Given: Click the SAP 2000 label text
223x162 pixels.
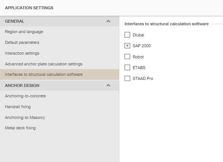Looking at the screenshot, I should tap(142, 46).
